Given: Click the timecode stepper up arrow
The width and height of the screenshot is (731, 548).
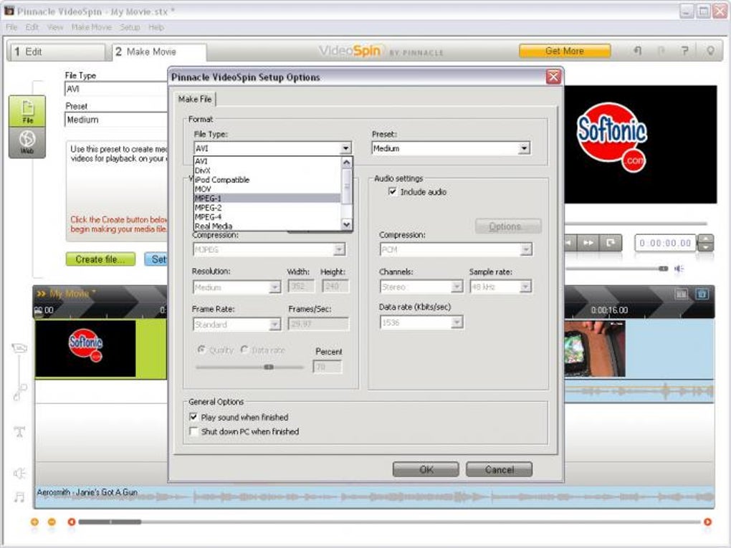Looking at the screenshot, I should click(706, 239).
